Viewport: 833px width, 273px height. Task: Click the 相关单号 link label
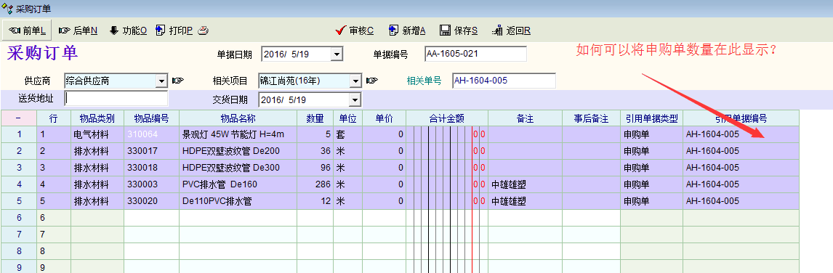pyautogui.click(x=424, y=81)
